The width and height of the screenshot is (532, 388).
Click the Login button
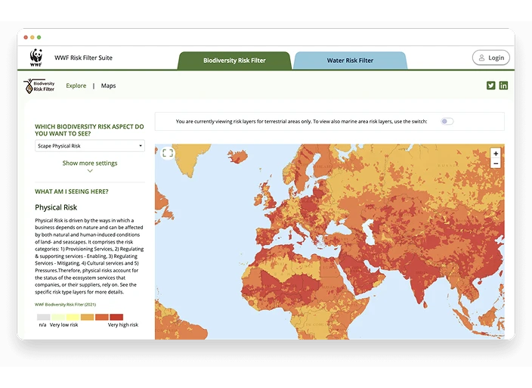[491, 57]
